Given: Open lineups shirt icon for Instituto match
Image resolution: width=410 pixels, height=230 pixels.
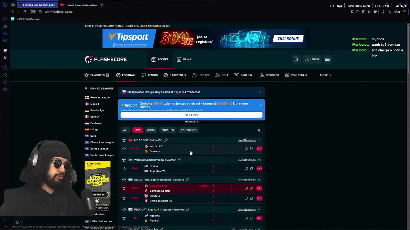Looking at the screenshot, I should 251,198.
